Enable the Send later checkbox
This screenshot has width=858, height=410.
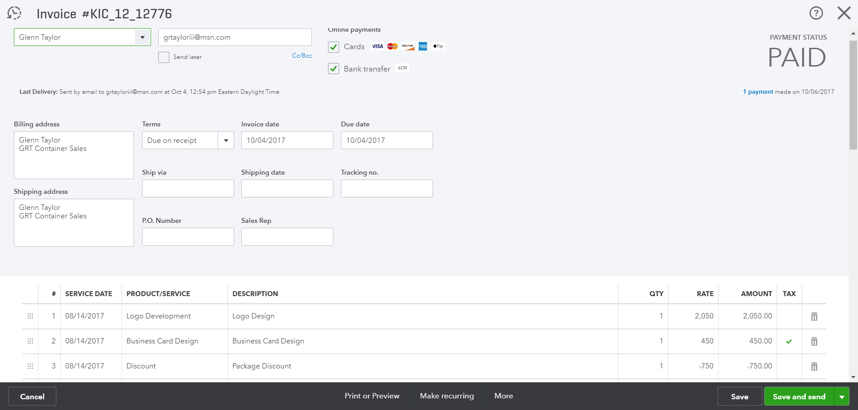tap(164, 57)
